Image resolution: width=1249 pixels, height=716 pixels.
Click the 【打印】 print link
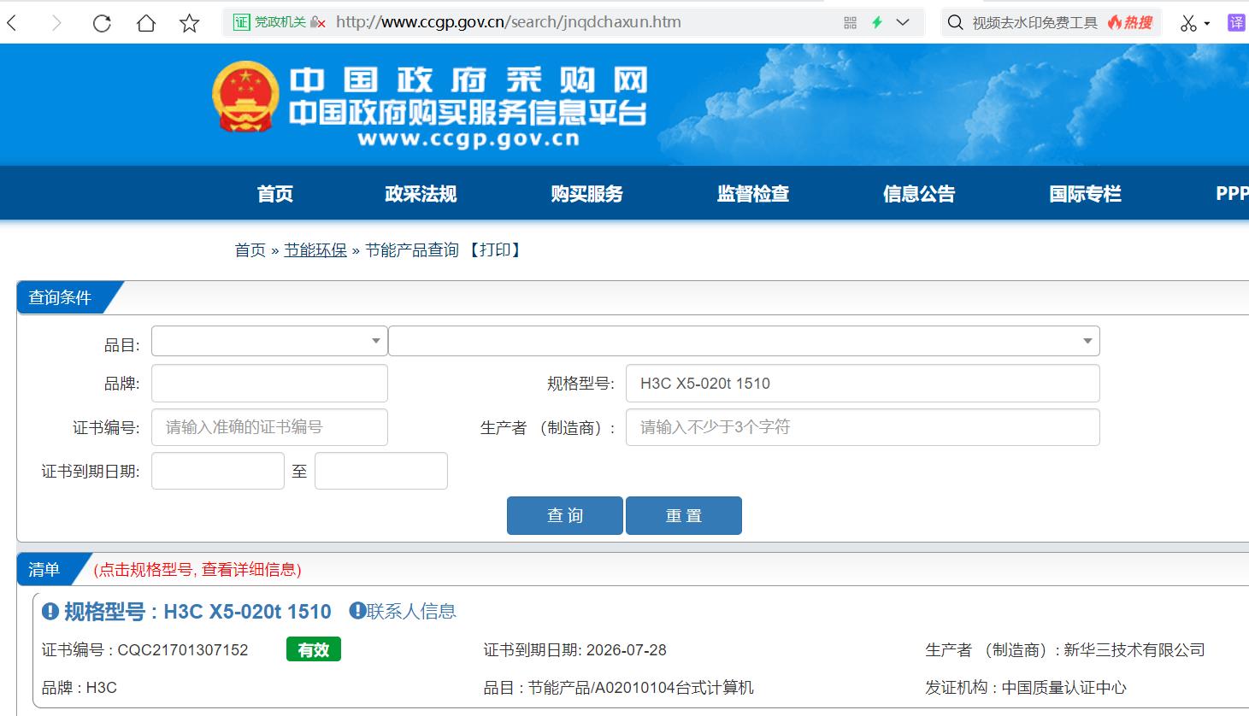click(495, 249)
